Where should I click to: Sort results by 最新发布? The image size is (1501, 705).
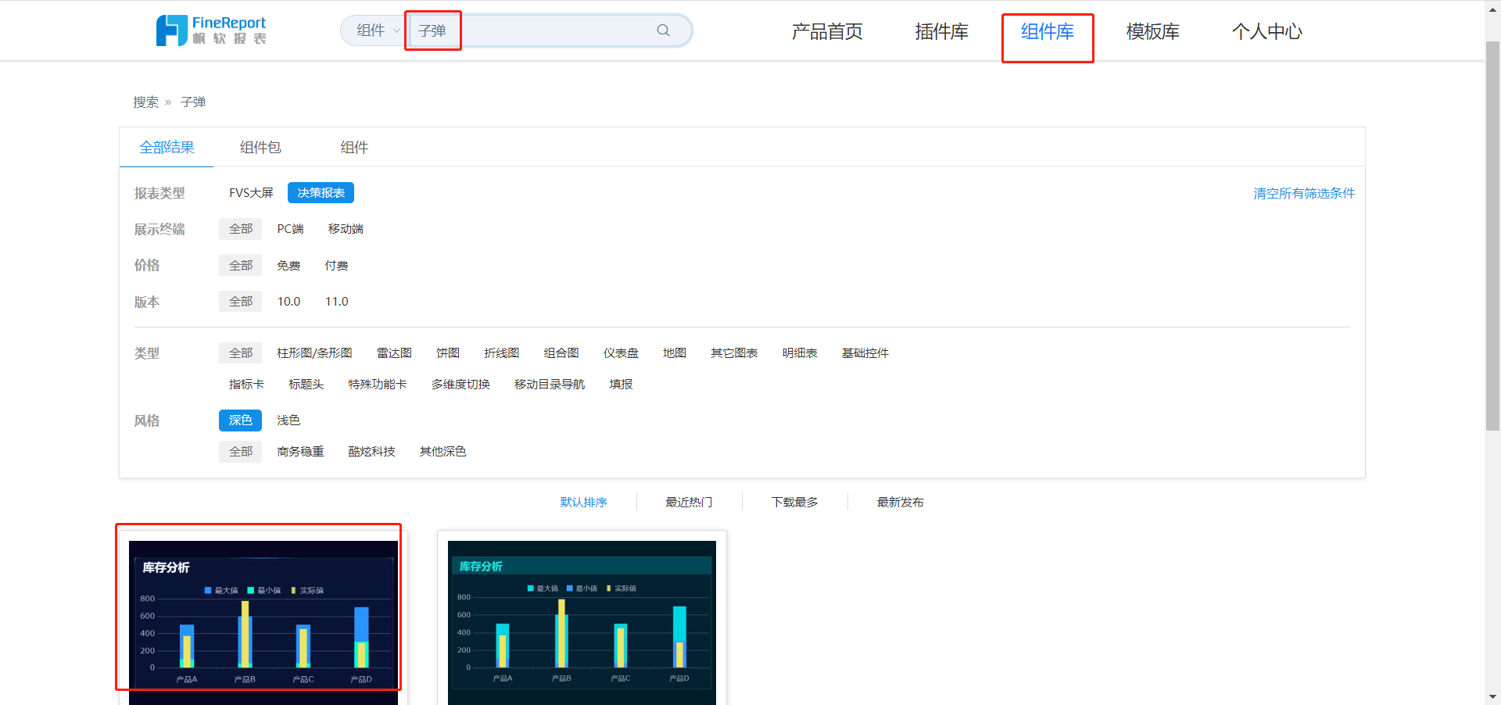(x=900, y=503)
